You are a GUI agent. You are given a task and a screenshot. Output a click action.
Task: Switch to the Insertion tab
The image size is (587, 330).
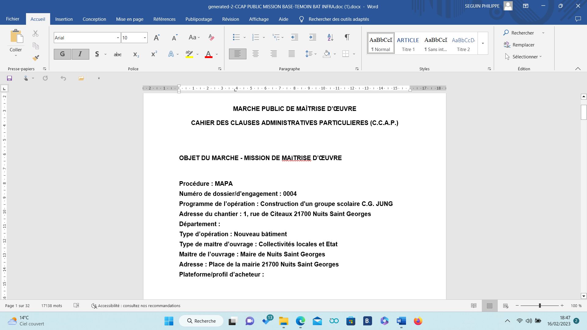pyautogui.click(x=64, y=19)
